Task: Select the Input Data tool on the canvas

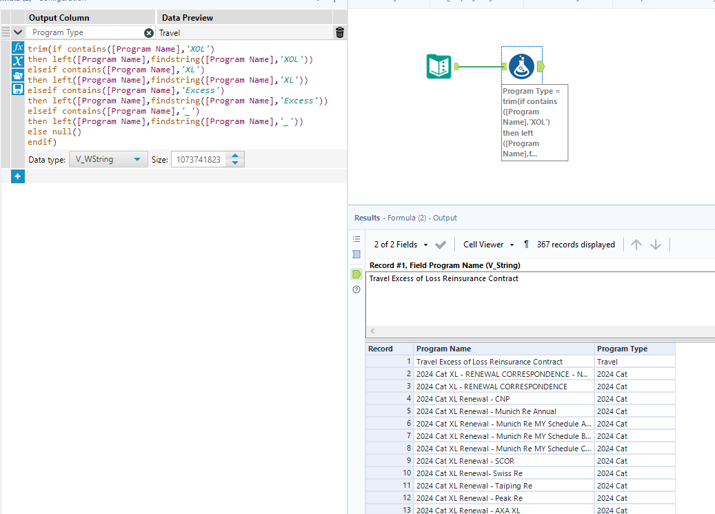Action: click(439, 66)
